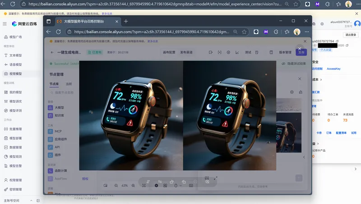This screenshot has width=361, height=204.
Task: Flip the preview image vertically
Action: [148, 182]
